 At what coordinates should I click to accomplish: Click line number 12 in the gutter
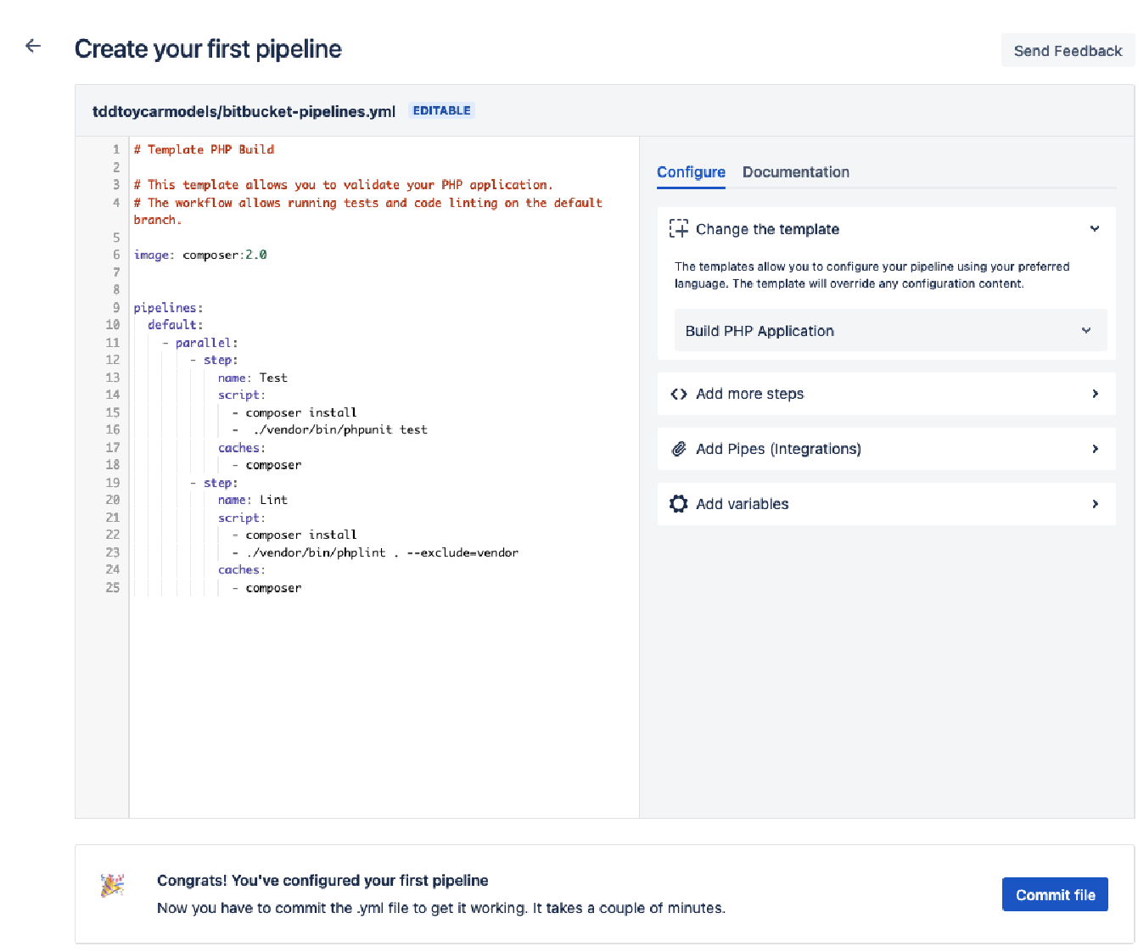113,360
